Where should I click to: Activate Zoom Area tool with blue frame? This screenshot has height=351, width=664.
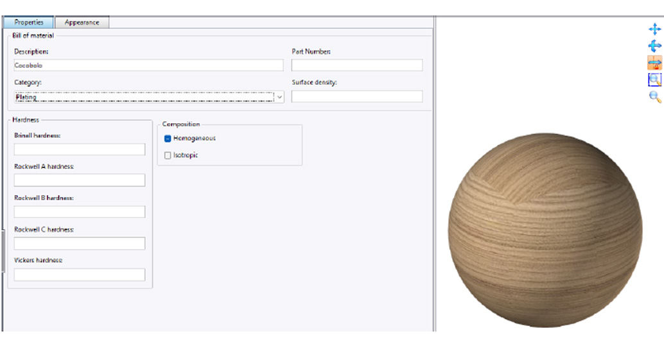click(x=654, y=80)
